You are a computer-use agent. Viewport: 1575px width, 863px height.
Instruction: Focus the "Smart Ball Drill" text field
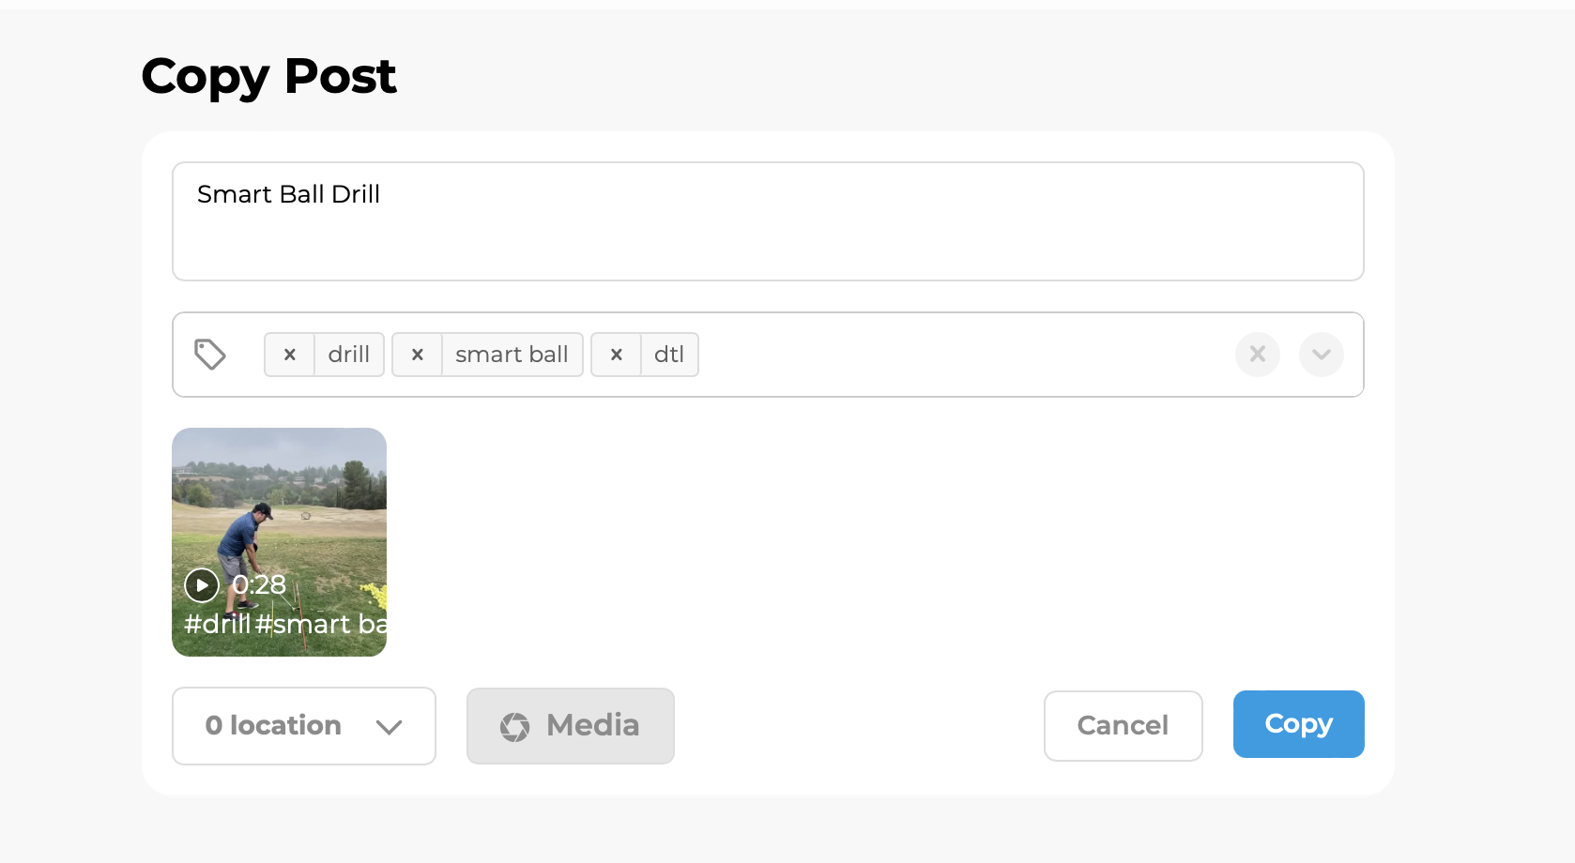[x=767, y=221]
